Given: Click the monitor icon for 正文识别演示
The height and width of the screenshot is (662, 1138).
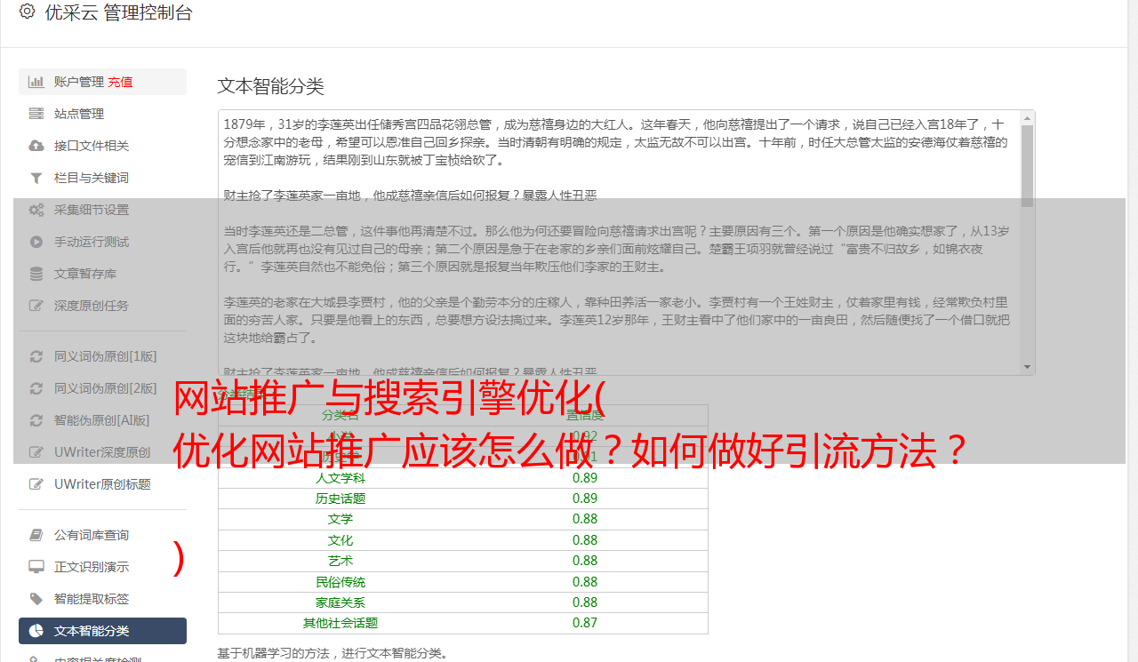Looking at the screenshot, I should tap(36, 567).
